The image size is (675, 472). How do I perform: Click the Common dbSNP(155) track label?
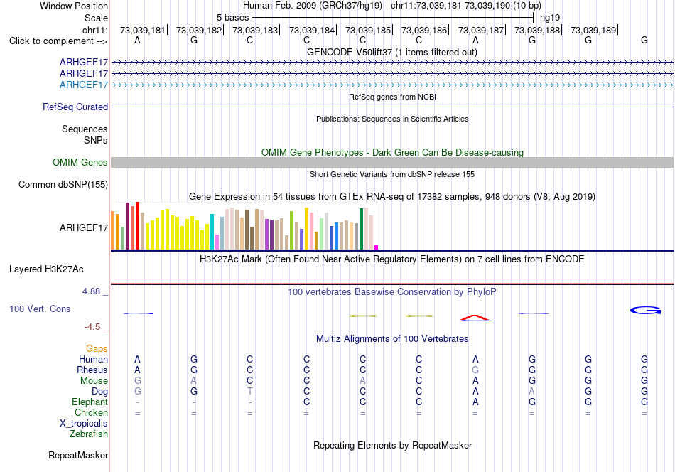(x=63, y=184)
